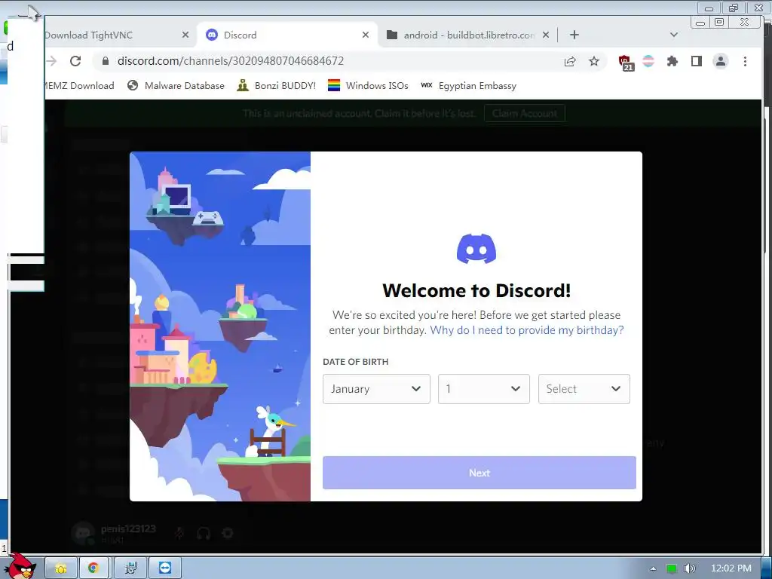Click Why do I need to provide my birthday
The image size is (772, 579).
527,330
